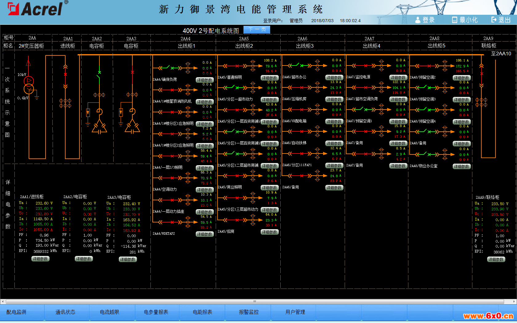Click the right arrow of horizontal scrollbar
Viewport: 517px width, 323px height.
514,301
